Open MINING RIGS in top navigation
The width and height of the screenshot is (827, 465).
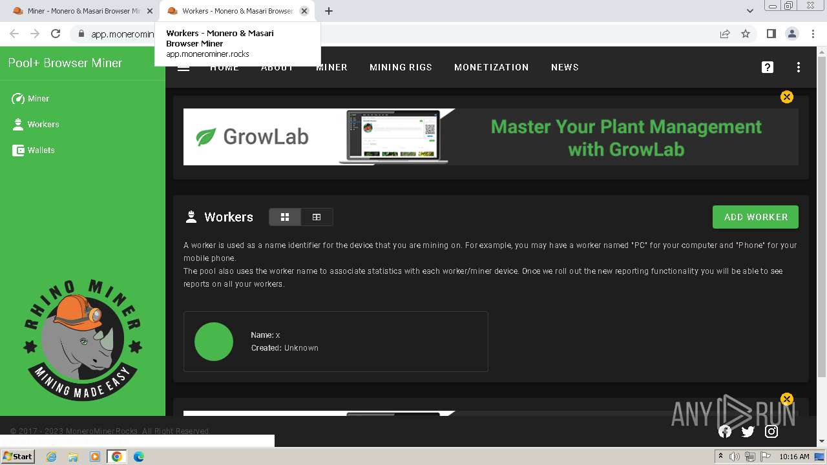coord(401,67)
